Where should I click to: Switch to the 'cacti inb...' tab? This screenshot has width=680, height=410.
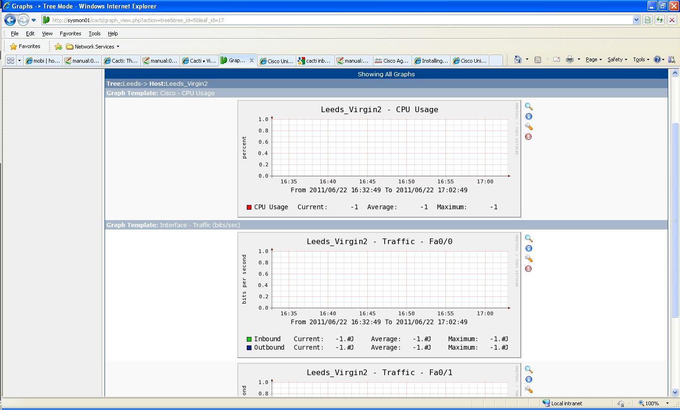(315, 61)
